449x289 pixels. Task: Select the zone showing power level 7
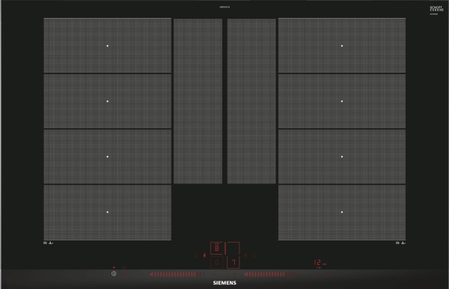click(233, 262)
